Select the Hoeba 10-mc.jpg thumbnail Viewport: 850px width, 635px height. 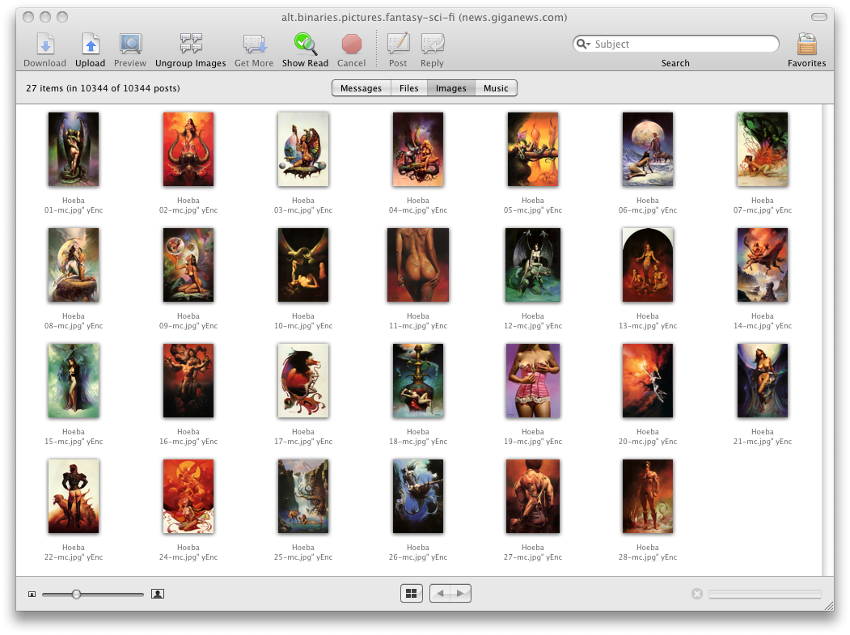tap(303, 265)
